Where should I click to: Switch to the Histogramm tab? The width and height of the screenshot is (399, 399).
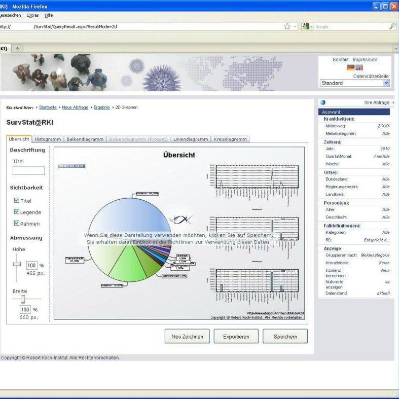48,139
